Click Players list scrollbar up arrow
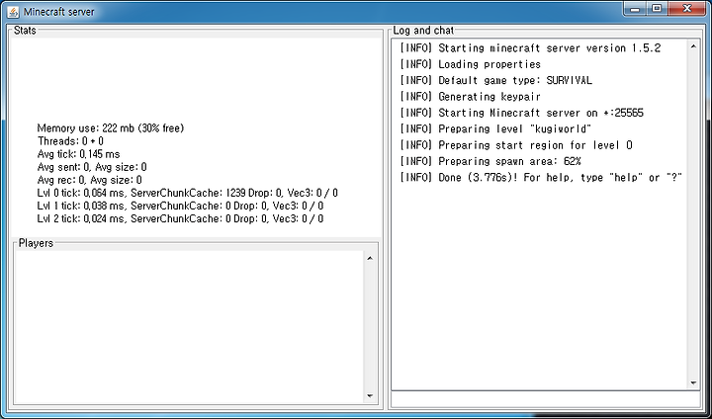Screen dimensions: 712x419 [x=370, y=258]
